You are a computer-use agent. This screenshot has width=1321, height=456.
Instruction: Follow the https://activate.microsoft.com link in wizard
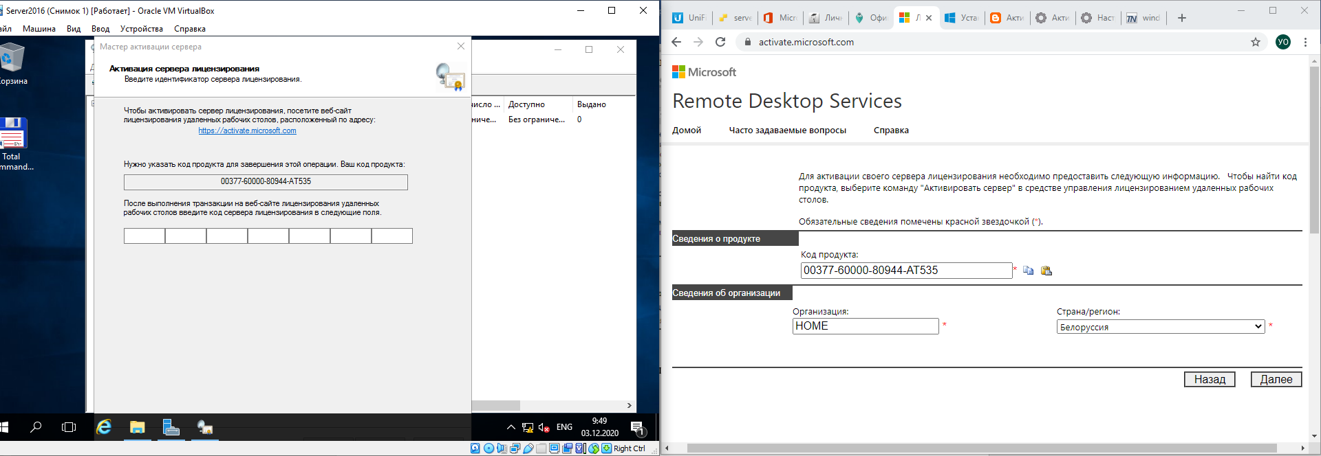[x=247, y=130]
